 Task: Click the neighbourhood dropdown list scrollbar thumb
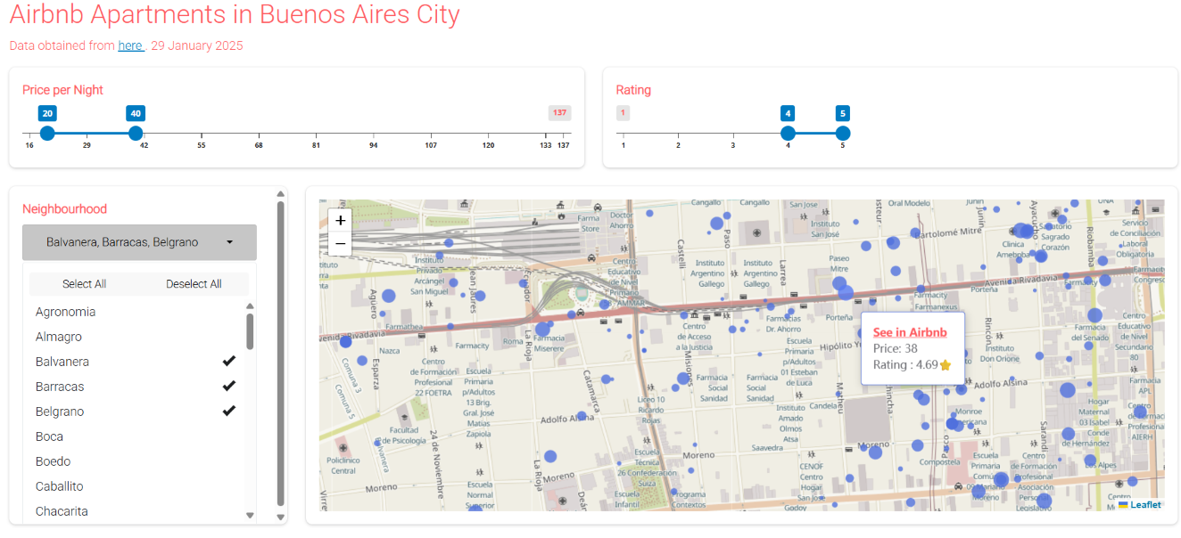[250, 330]
